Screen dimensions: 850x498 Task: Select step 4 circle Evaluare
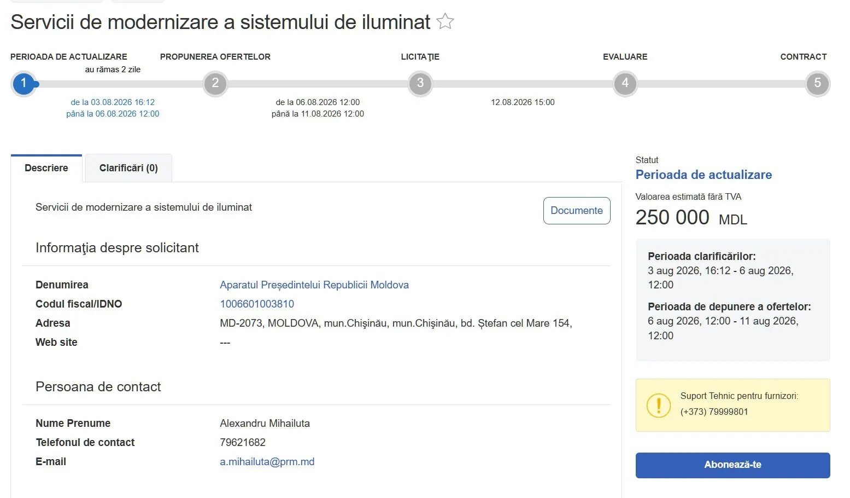tap(625, 84)
